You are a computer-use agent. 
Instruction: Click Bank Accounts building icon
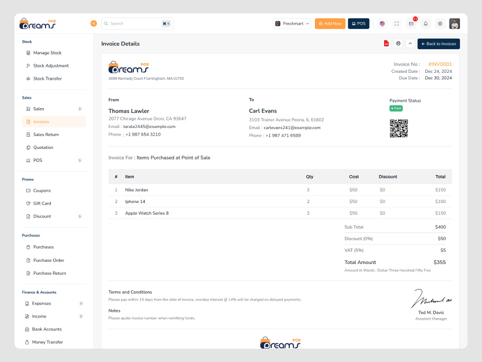point(27,329)
